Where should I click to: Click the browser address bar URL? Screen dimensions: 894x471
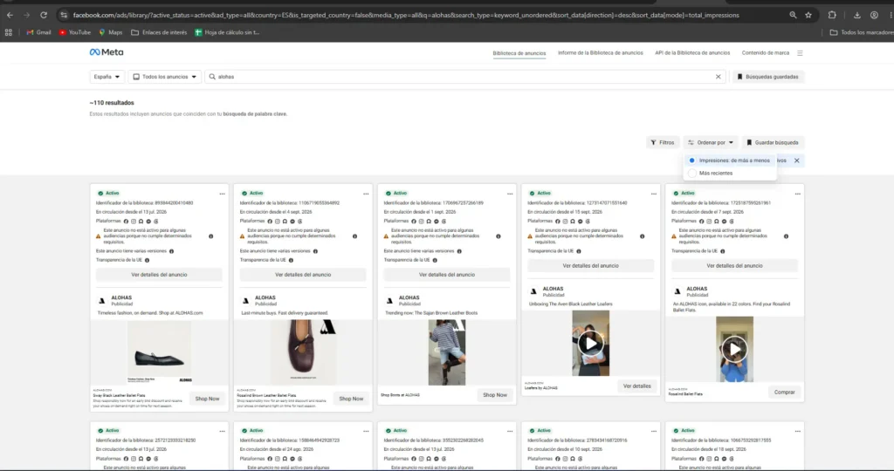[406, 16]
